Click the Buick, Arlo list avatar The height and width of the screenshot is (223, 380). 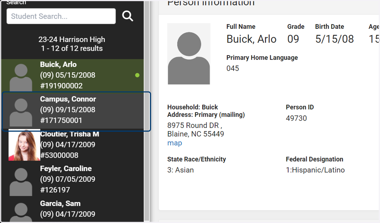pos(21,78)
